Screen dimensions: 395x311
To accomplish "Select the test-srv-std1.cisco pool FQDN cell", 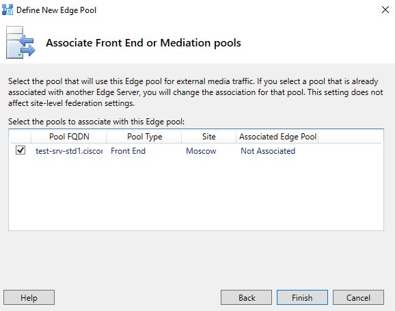I will 69,151.
